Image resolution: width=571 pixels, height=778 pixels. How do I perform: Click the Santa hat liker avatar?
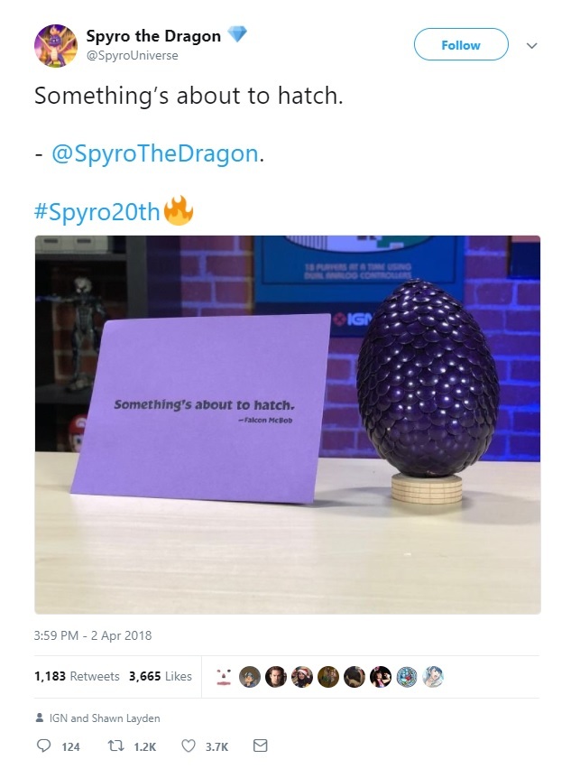click(302, 677)
